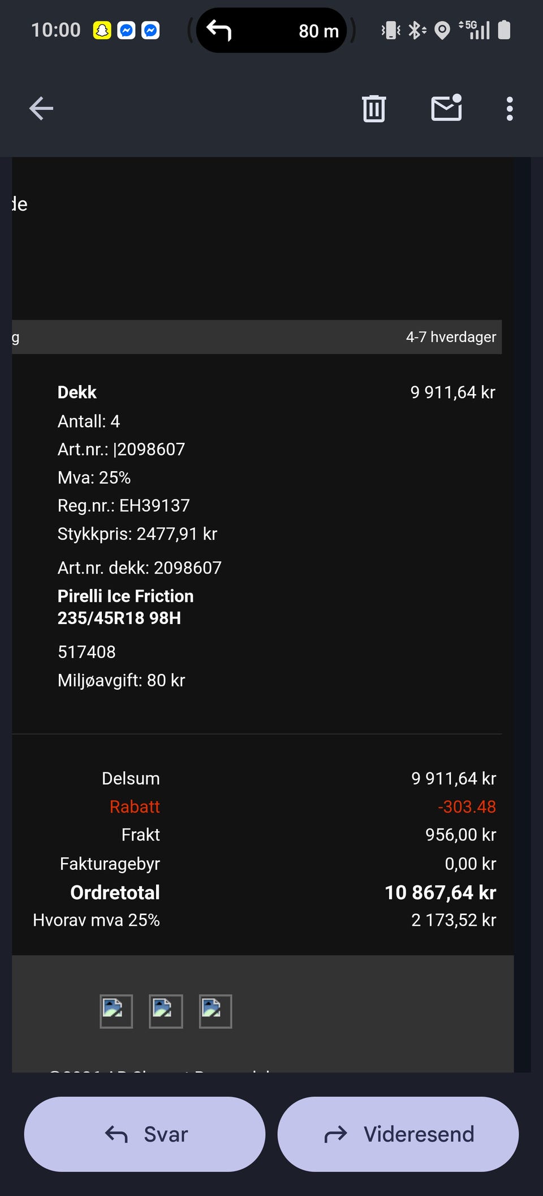This screenshot has width=543, height=1196.
Task: Open the navigation turn pill showing 80 m
Action: 271,31
